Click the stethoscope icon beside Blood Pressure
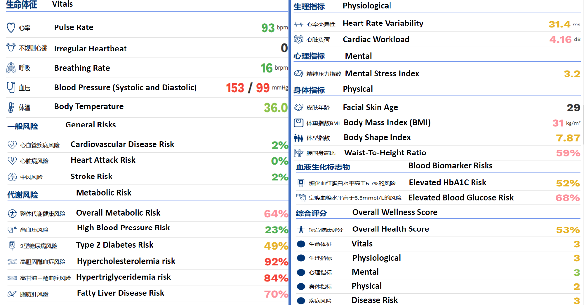The width and height of the screenshot is (584, 305). [11, 87]
